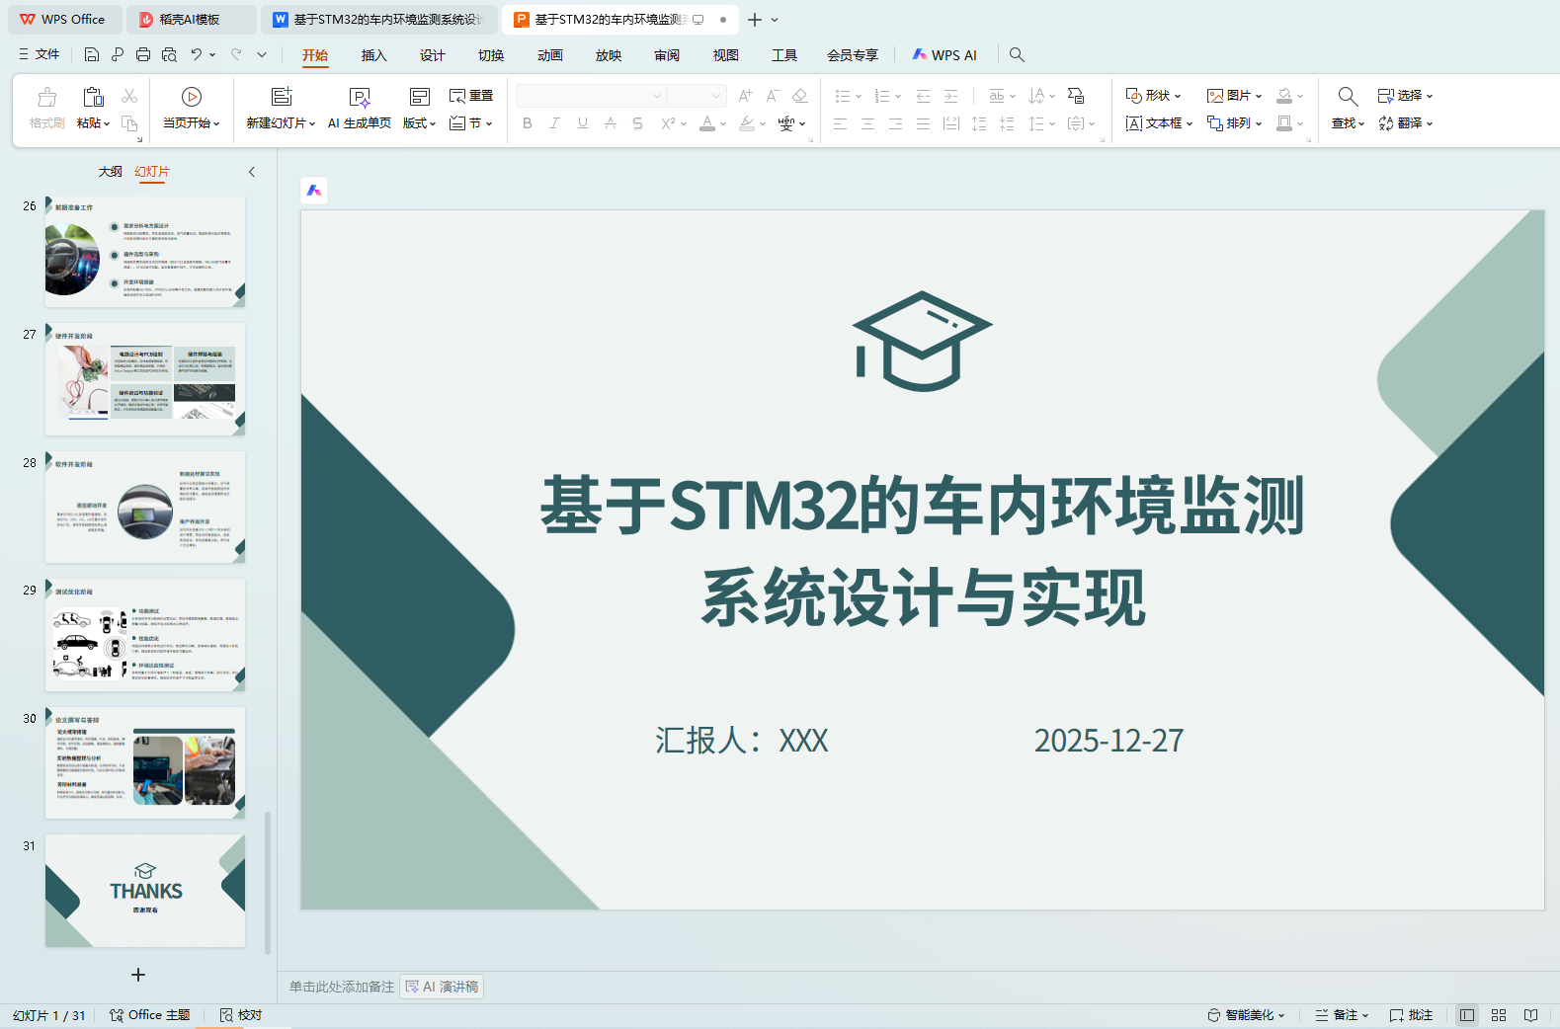Start slideshow with 当页开始 play icon

192,97
